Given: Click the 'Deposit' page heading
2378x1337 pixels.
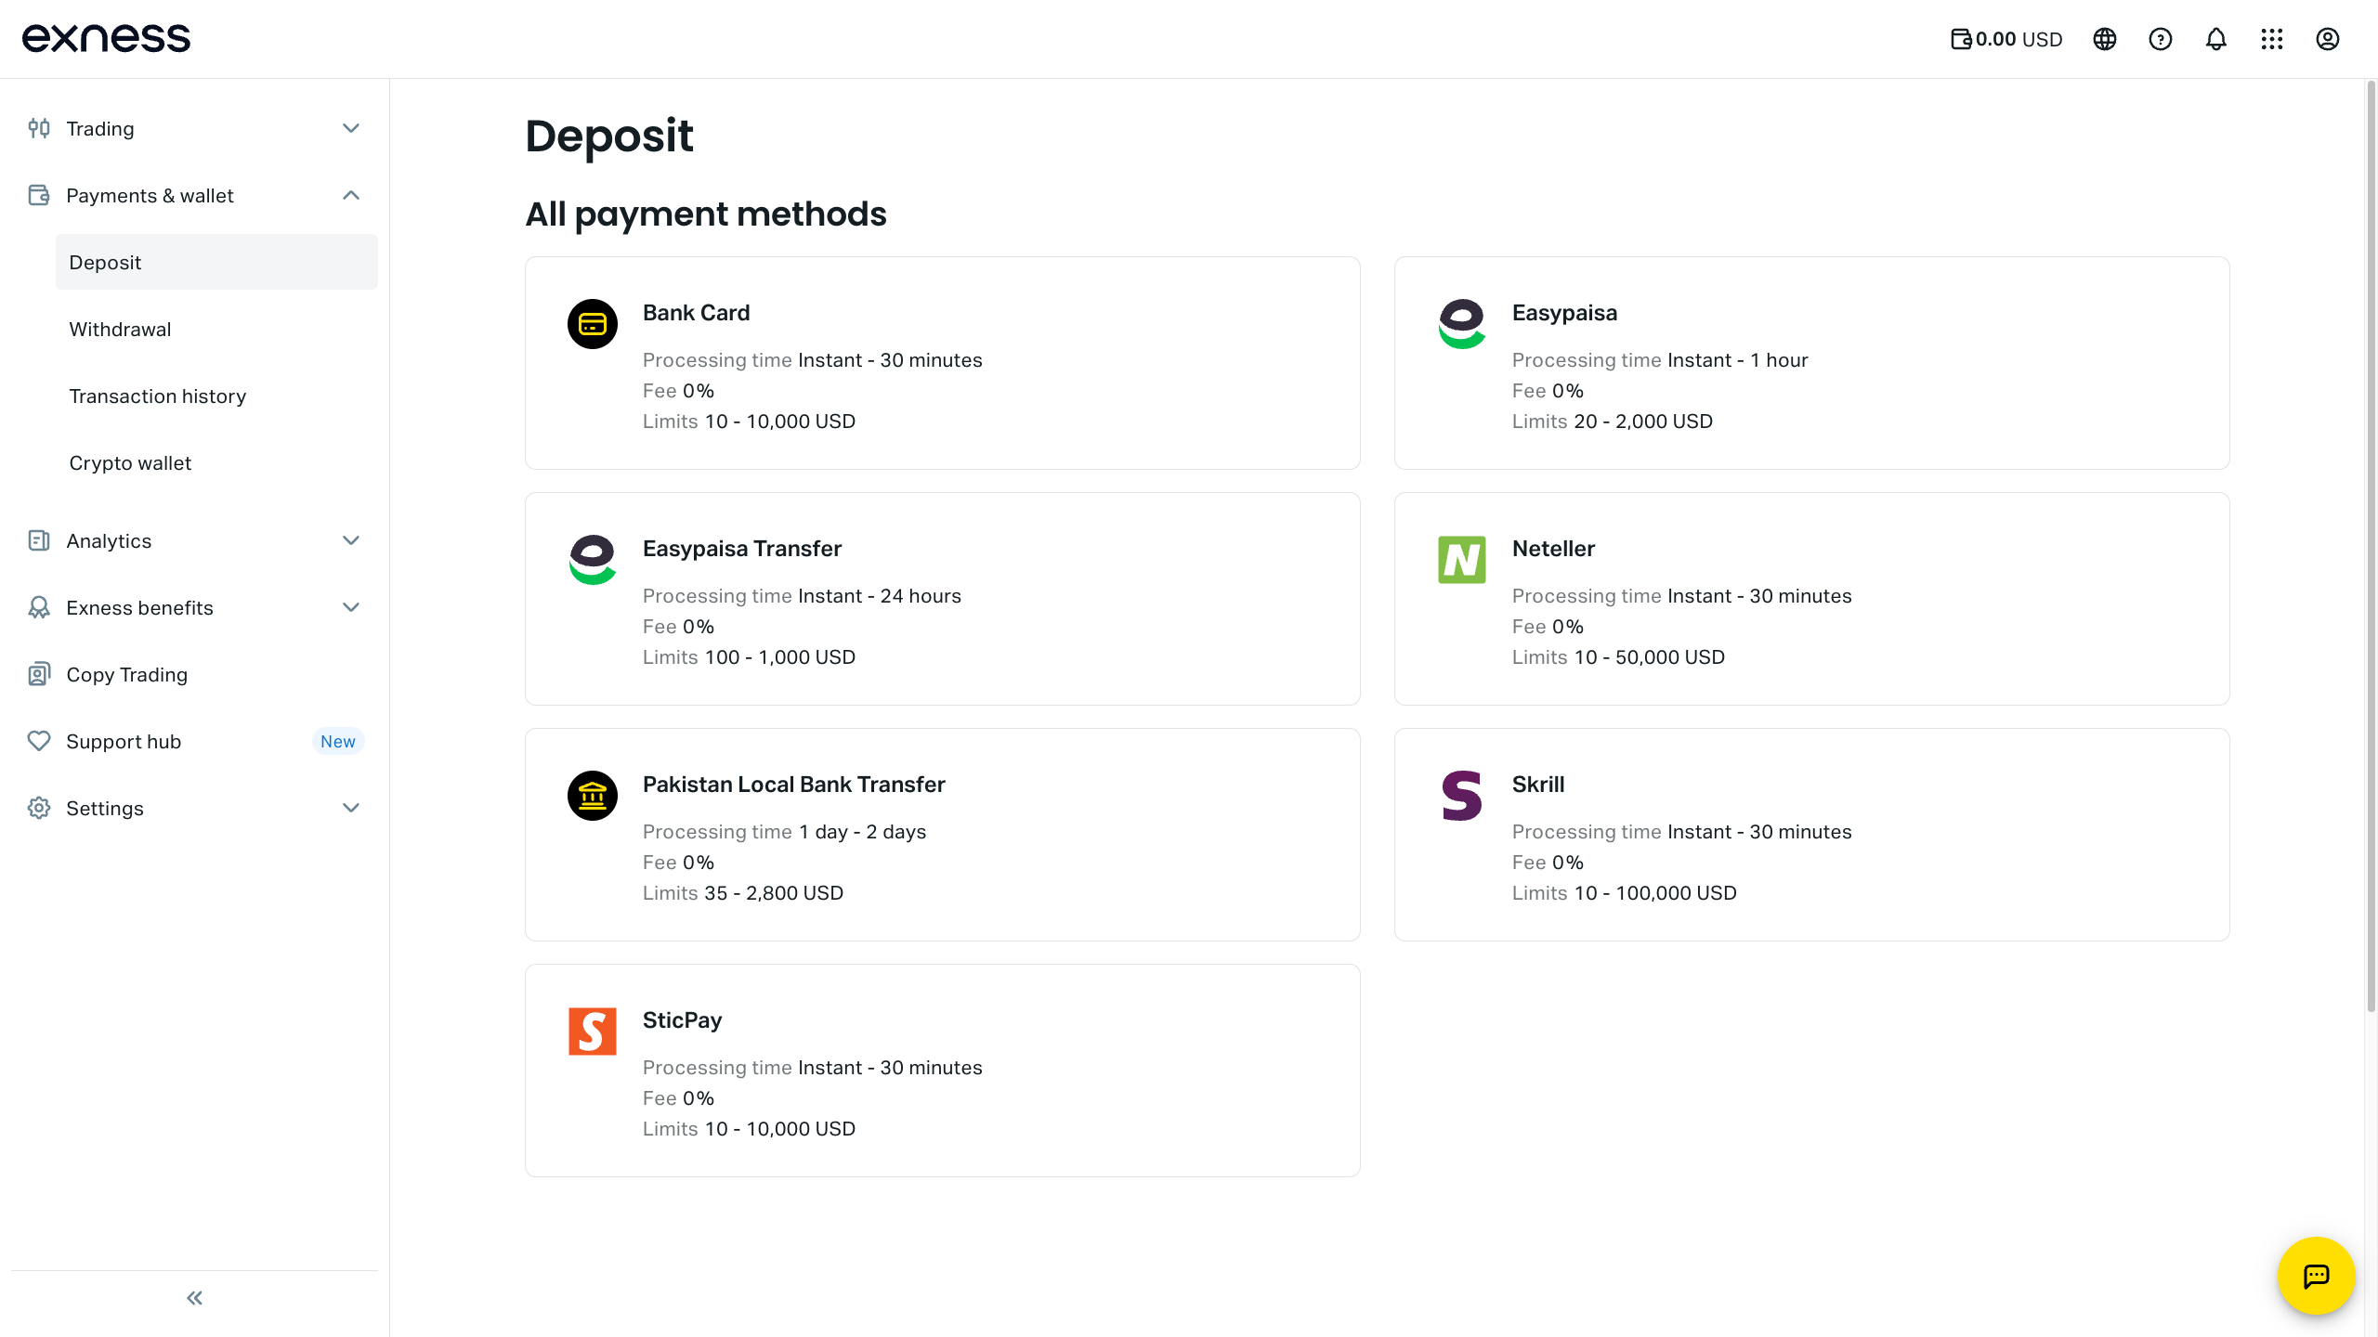Looking at the screenshot, I should 609,136.
